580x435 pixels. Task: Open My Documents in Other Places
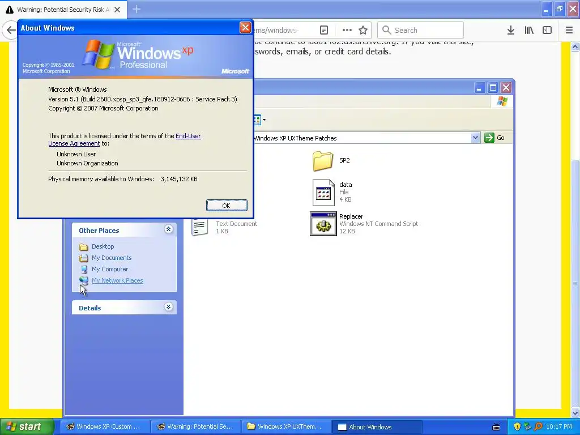coord(112,258)
